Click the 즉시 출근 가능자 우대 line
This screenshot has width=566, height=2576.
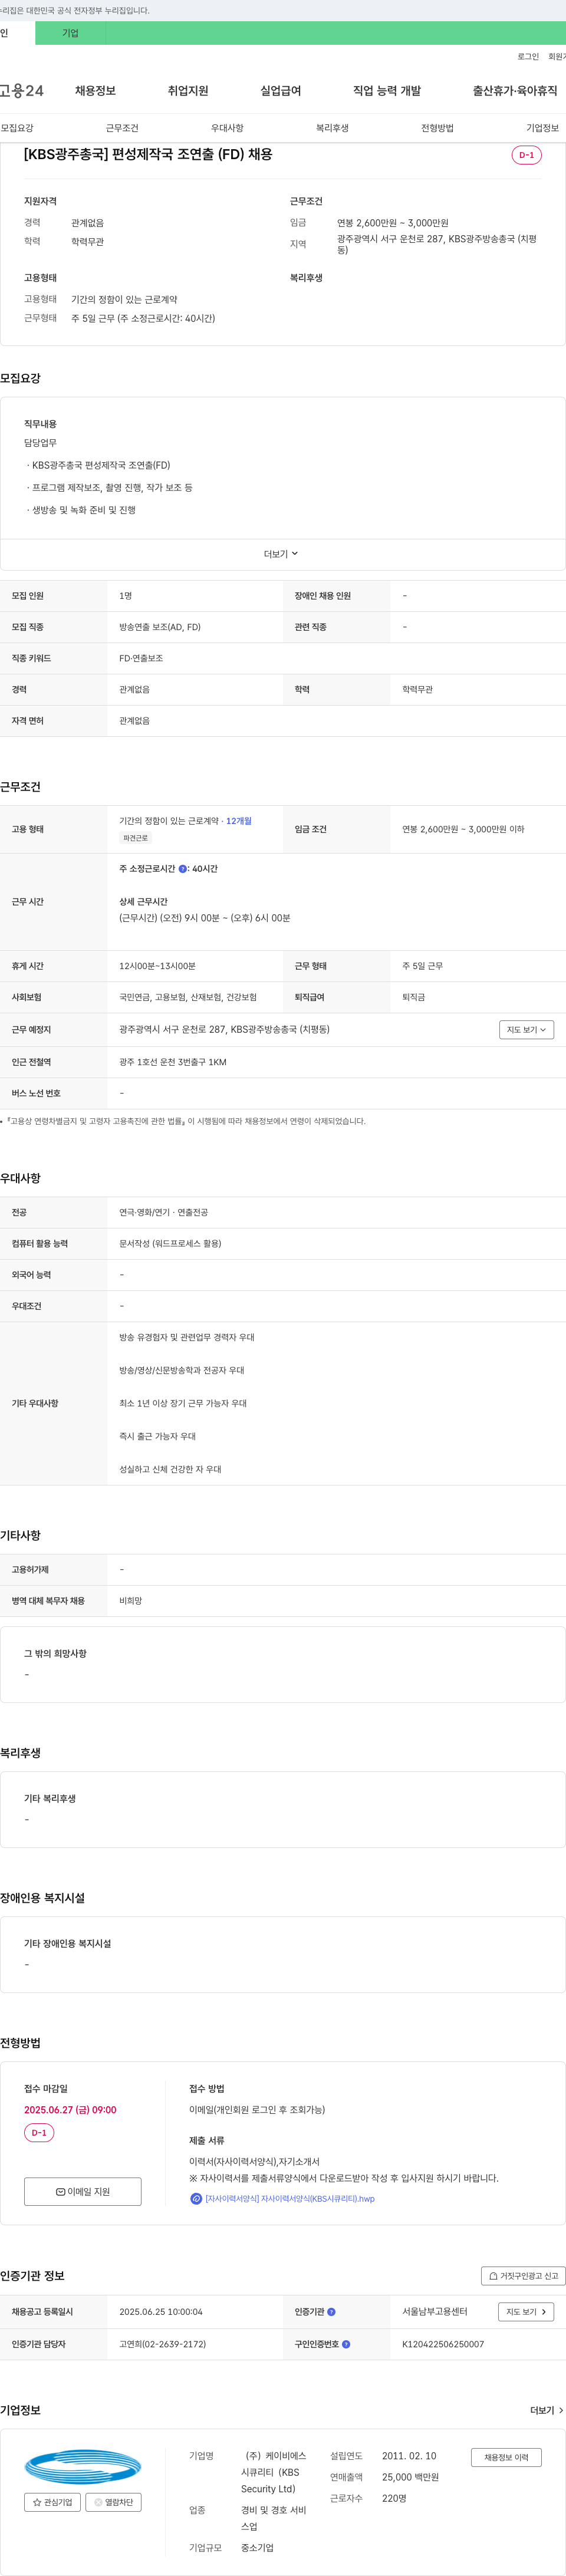(158, 1436)
